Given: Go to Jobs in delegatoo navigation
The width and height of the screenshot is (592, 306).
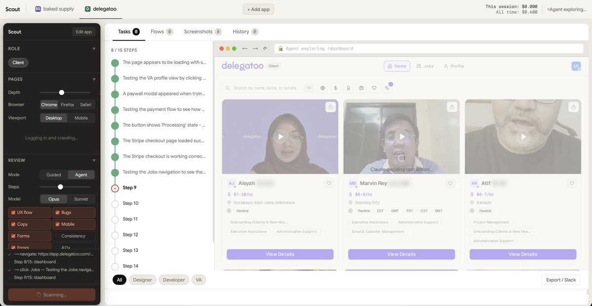Looking at the screenshot, I should point(425,66).
